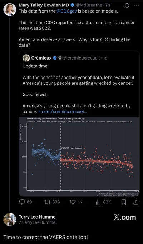Click the Grok slash-circle icon
This screenshot has width=143, height=244.
point(127,5)
